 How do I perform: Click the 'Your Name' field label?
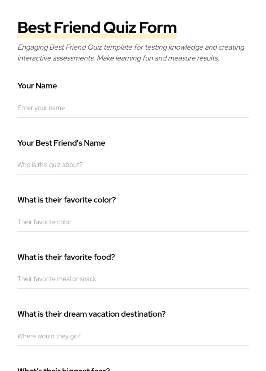coord(37,86)
